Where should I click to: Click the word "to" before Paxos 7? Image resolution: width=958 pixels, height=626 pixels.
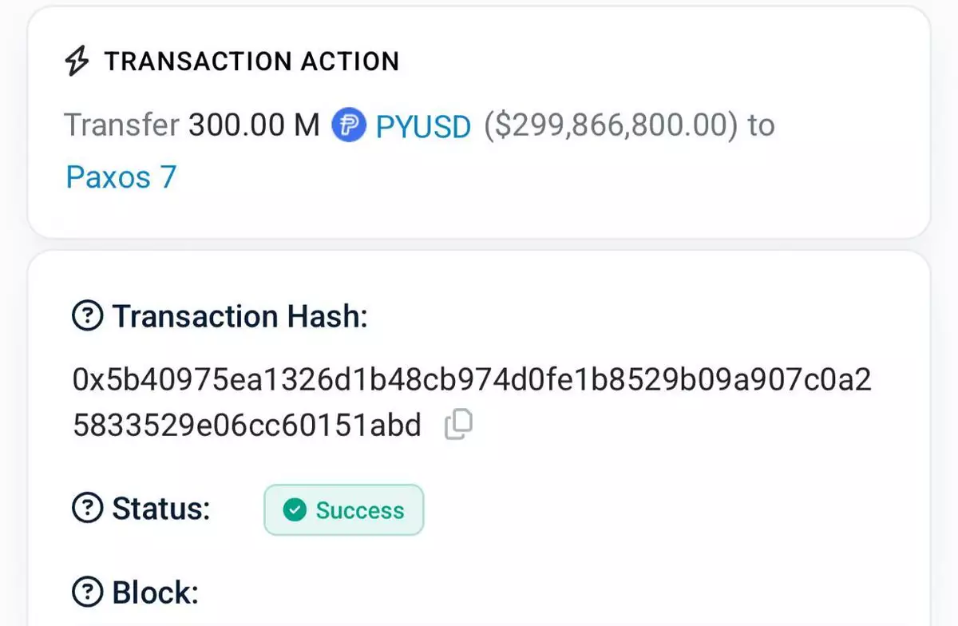click(x=761, y=126)
